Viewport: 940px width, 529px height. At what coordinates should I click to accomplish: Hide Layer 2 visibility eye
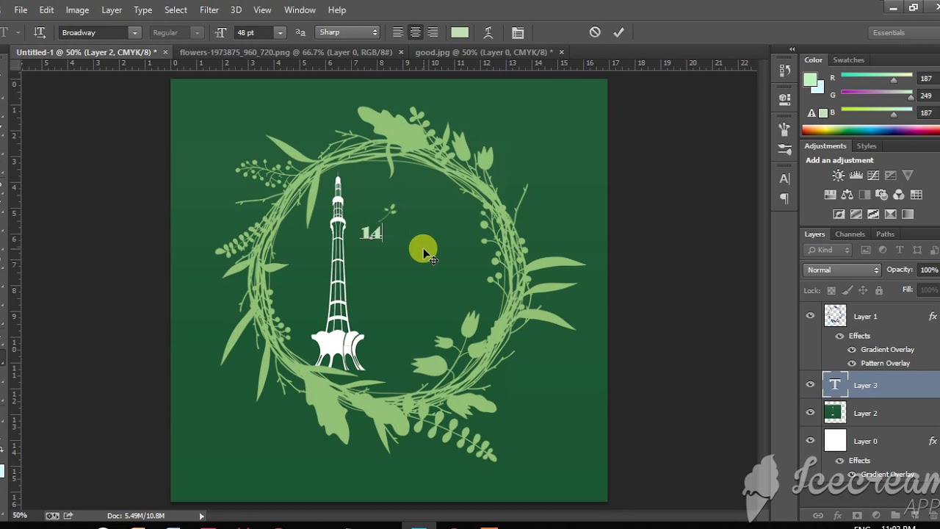pyautogui.click(x=810, y=413)
